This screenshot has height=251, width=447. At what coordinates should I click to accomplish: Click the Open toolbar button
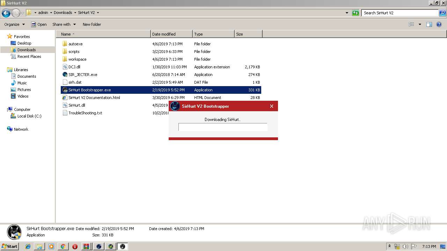pos(39,24)
